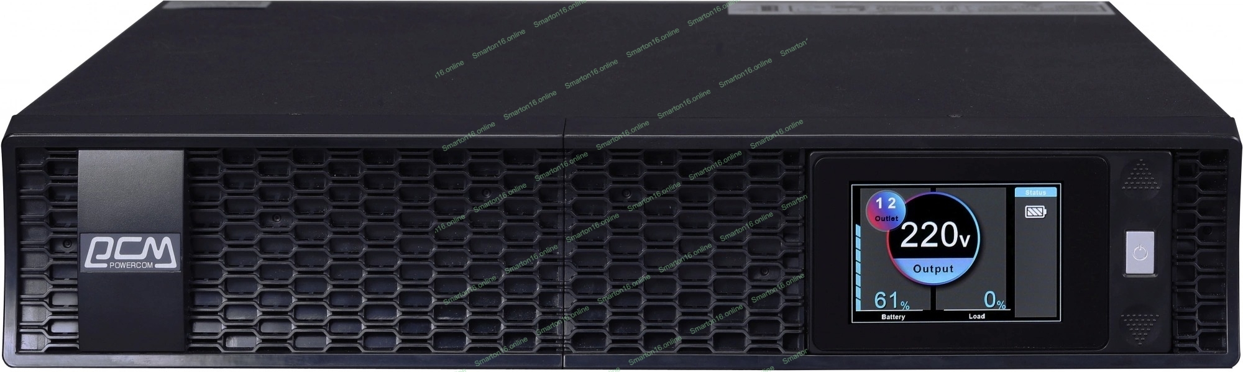The image size is (1243, 372).
Task: Tap outlet number 2 on display
Action: pos(892,203)
